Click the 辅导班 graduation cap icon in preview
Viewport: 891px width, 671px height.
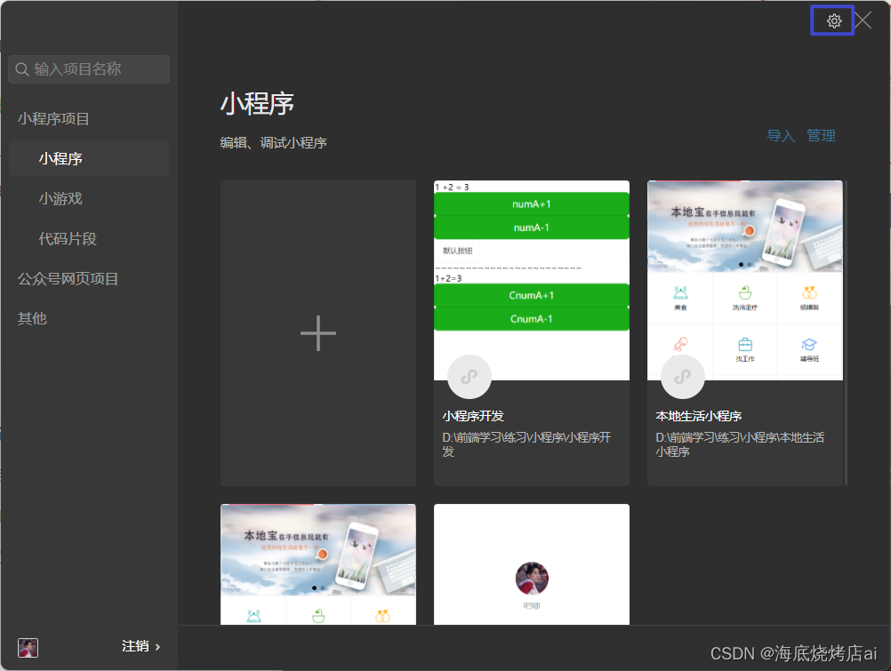[x=810, y=344]
